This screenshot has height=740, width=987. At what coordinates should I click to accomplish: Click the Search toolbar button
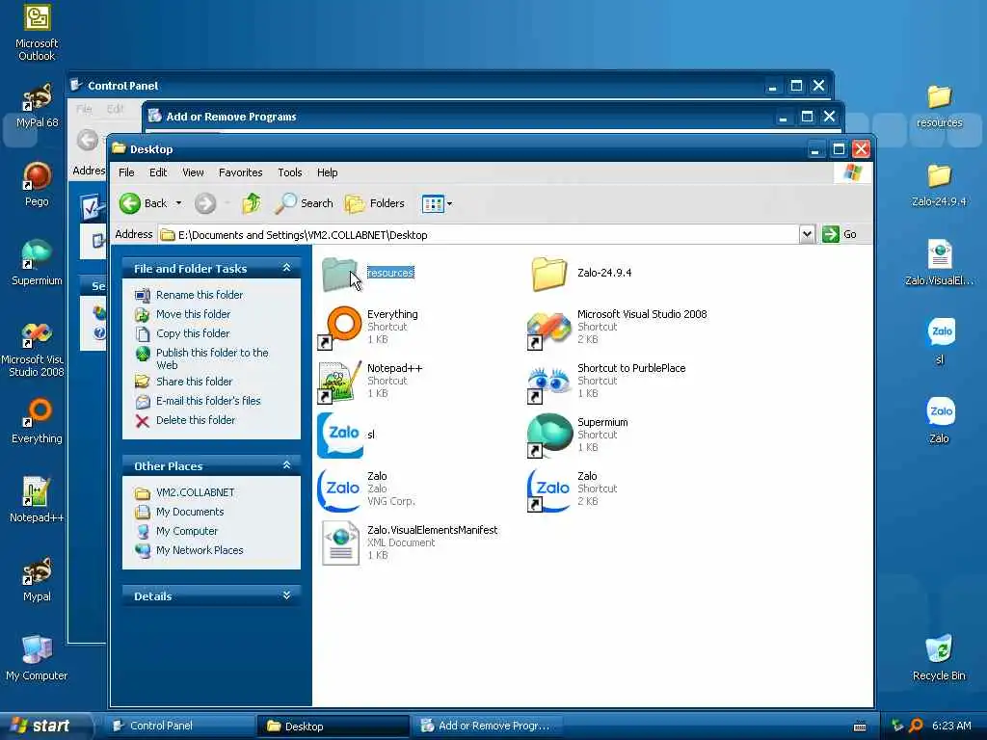(x=305, y=203)
